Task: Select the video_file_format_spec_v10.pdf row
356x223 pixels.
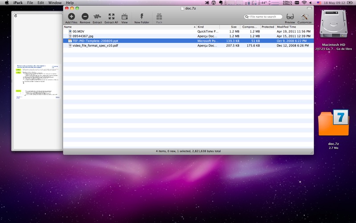Action: pos(188,45)
